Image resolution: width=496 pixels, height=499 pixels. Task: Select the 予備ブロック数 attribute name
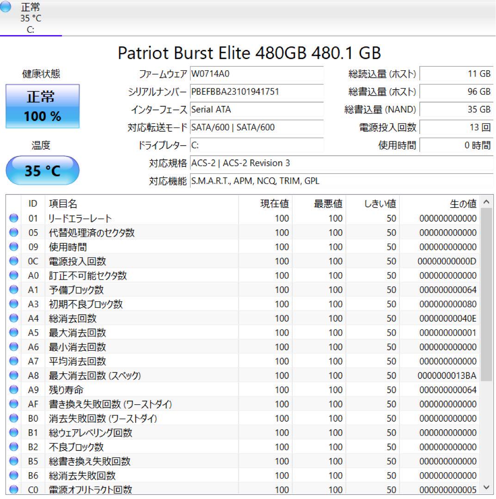(x=76, y=290)
